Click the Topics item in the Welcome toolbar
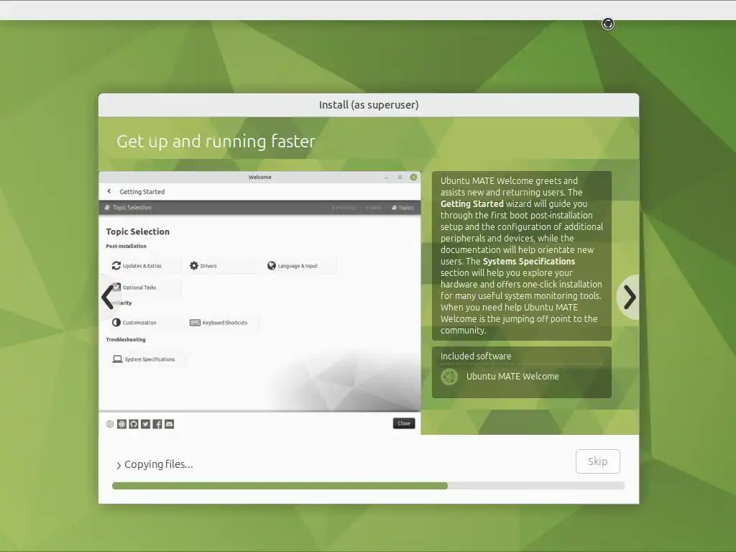Viewport: 736px width, 552px height. pos(402,208)
